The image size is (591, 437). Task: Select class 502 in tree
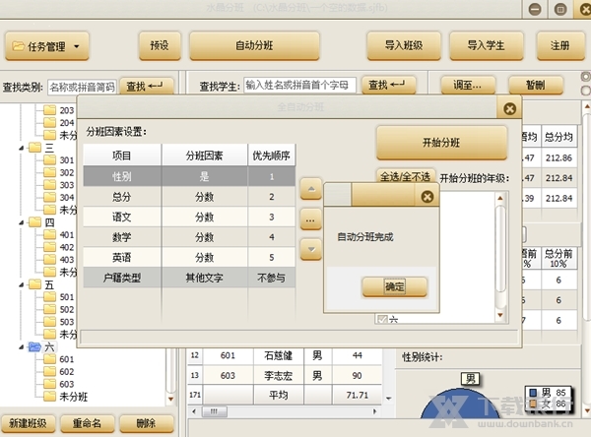pos(67,310)
